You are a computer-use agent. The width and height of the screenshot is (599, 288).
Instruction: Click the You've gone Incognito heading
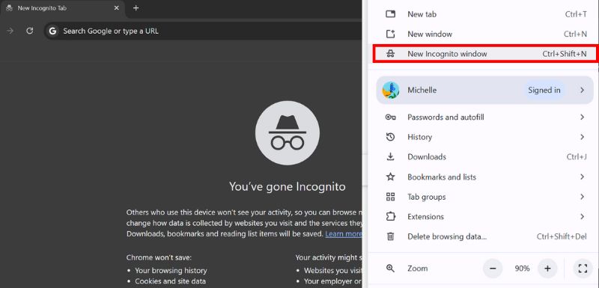(x=288, y=186)
